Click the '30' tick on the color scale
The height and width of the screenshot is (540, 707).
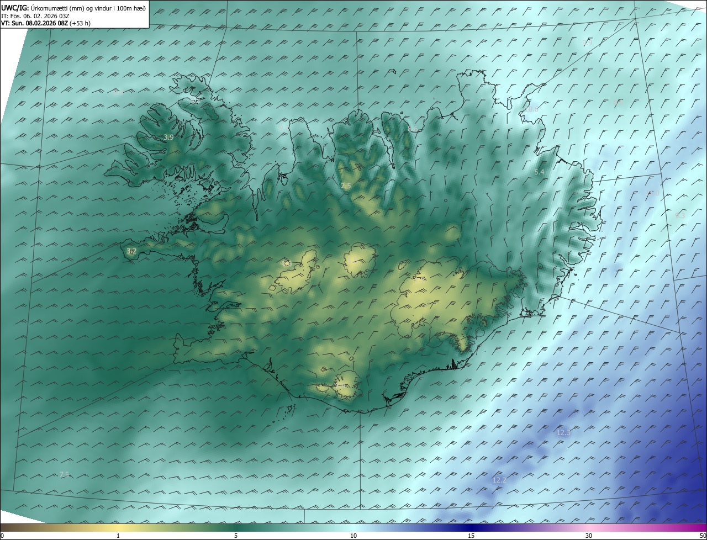click(589, 536)
